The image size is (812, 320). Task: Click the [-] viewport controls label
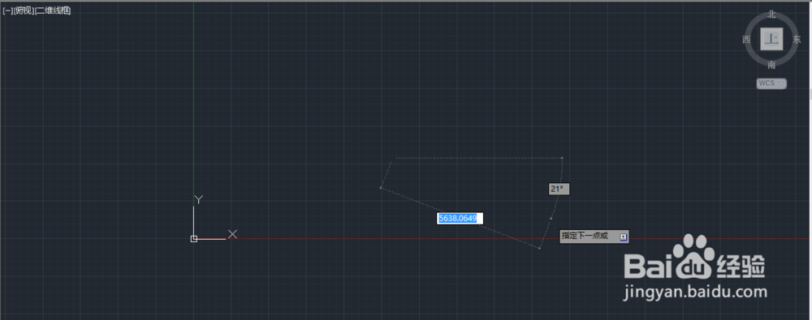7,11
